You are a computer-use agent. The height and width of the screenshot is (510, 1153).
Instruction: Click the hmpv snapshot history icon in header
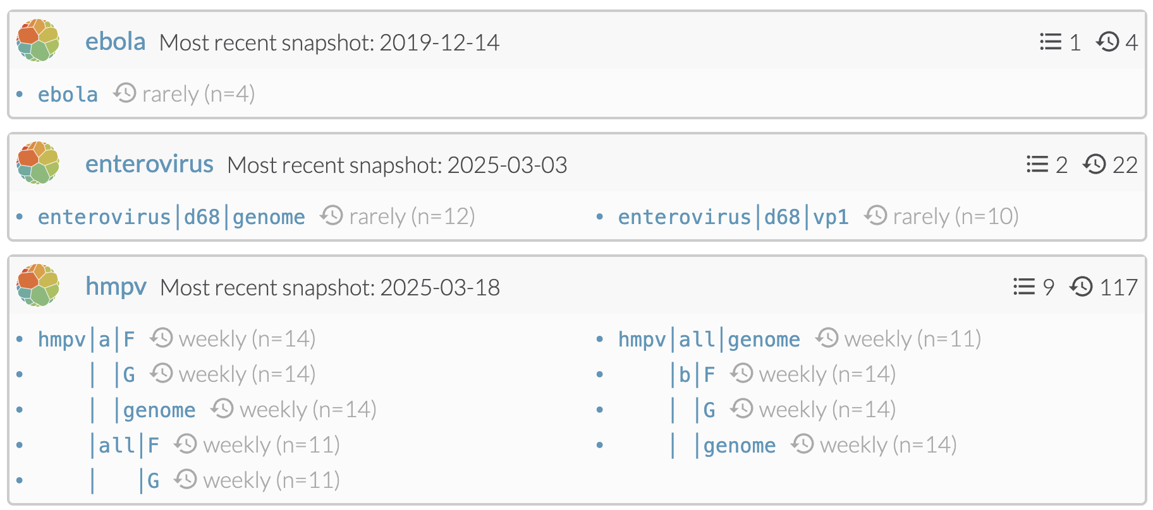pos(1081,287)
